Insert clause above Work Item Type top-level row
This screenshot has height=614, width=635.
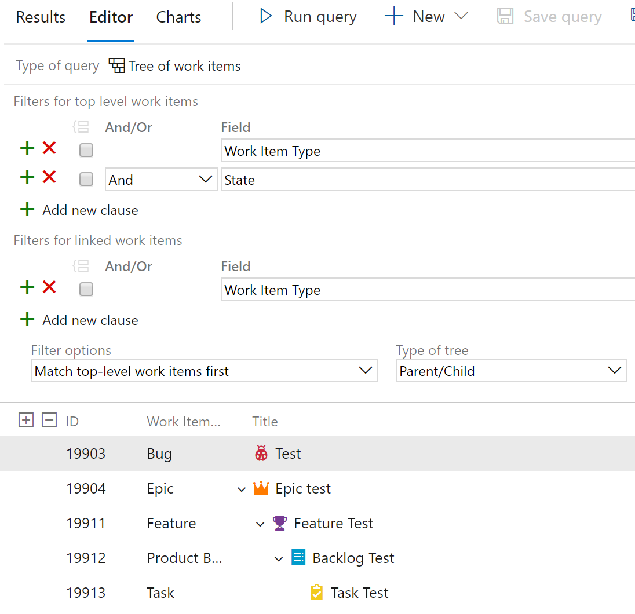pyautogui.click(x=27, y=148)
